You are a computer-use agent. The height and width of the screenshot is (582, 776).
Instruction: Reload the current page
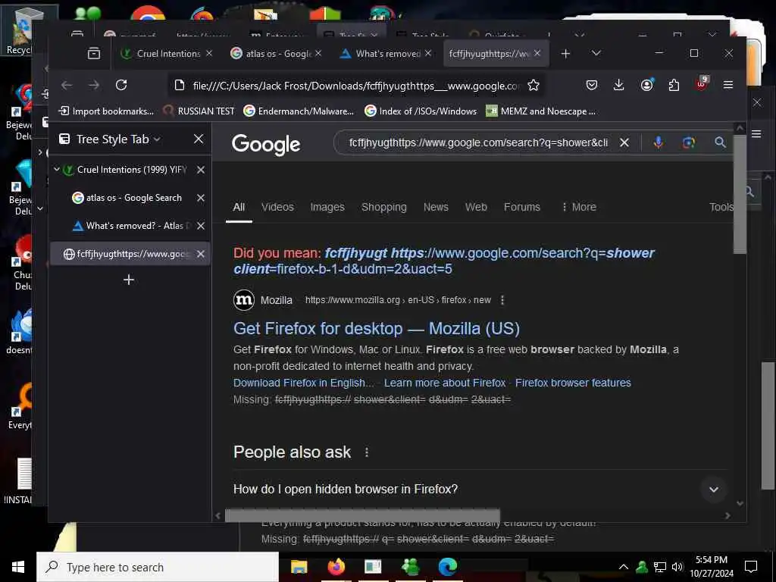point(121,85)
